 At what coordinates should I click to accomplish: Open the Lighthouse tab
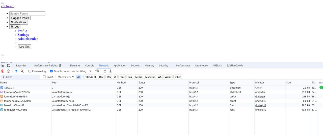click(201, 65)
